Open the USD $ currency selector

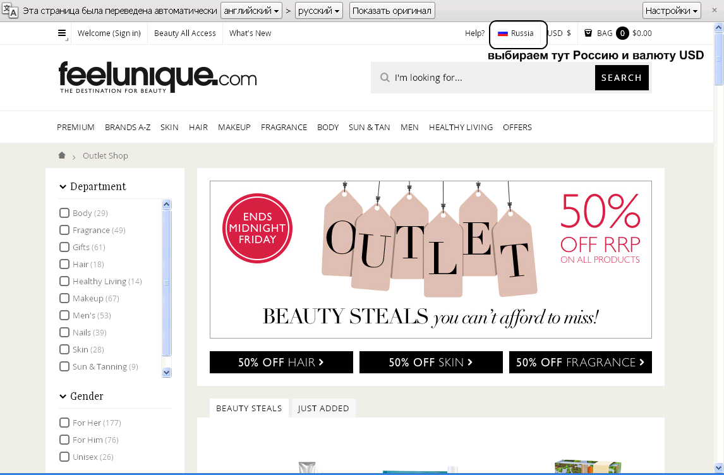click(x=558, y=33)
